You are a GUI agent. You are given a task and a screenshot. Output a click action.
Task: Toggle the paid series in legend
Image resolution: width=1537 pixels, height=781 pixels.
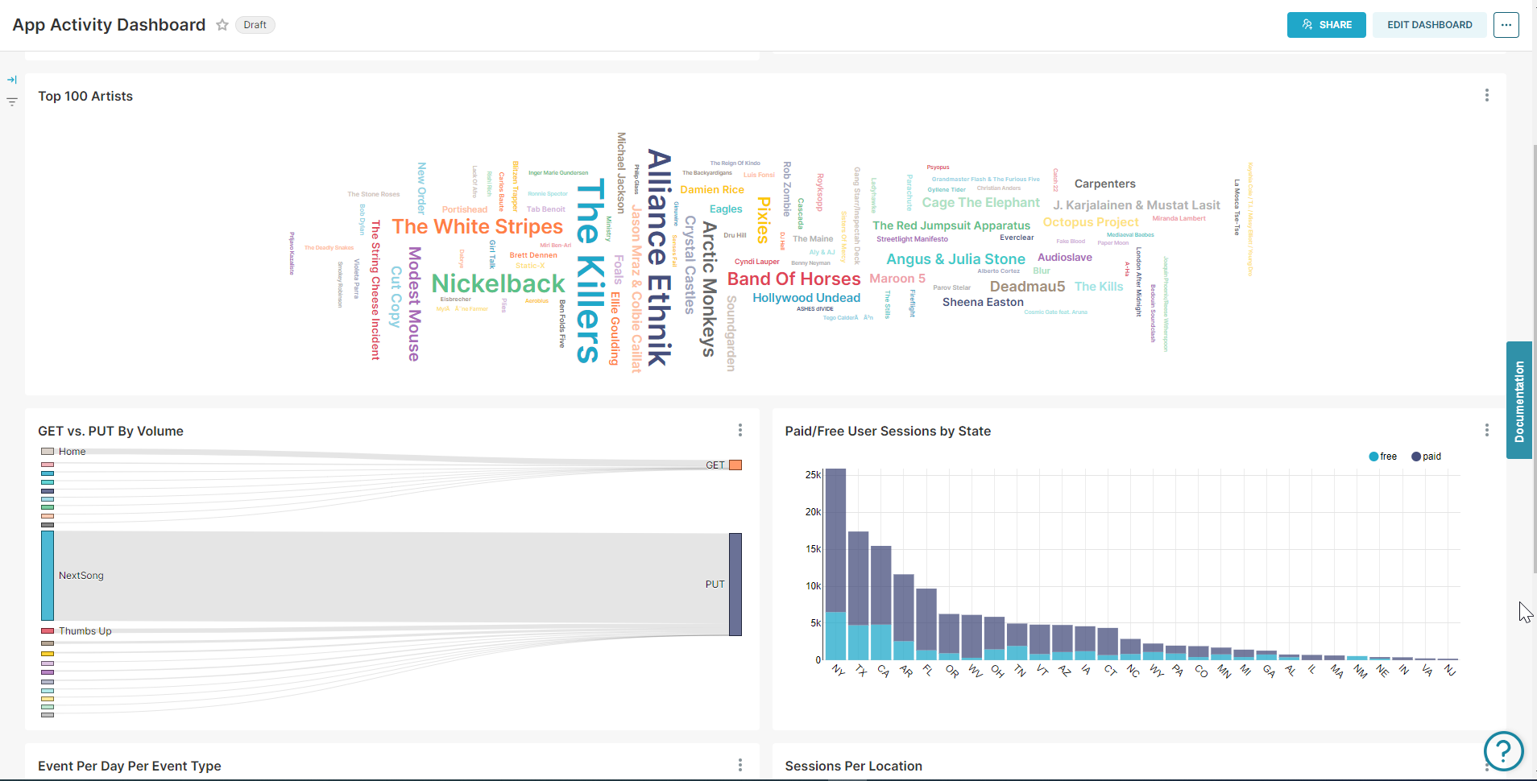click(1426, 457)
